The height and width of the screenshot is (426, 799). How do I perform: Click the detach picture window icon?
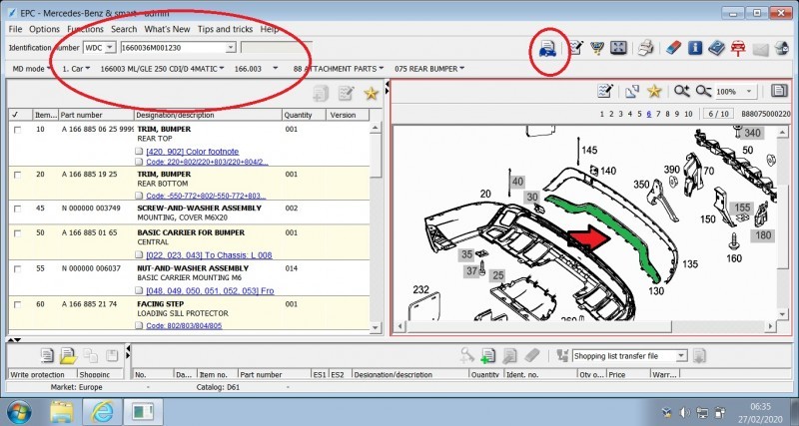pos(632,91)
